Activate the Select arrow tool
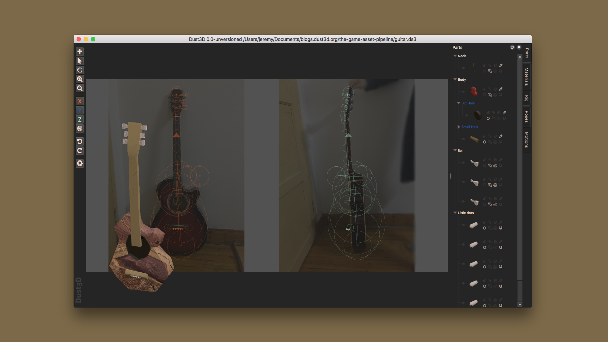The width and height of the screenshot is (608, 342). 80,61
